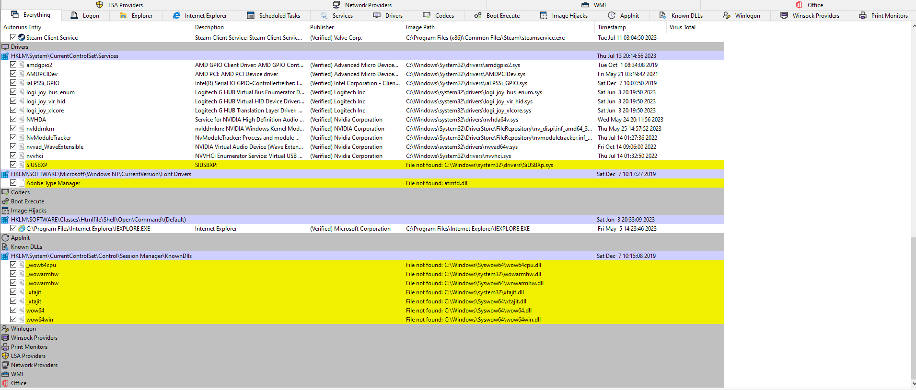Disable the SIUSBXP entry checkbox
This screenshot has height=390, width=916.
pyautogui.click(x=13, y=164)
